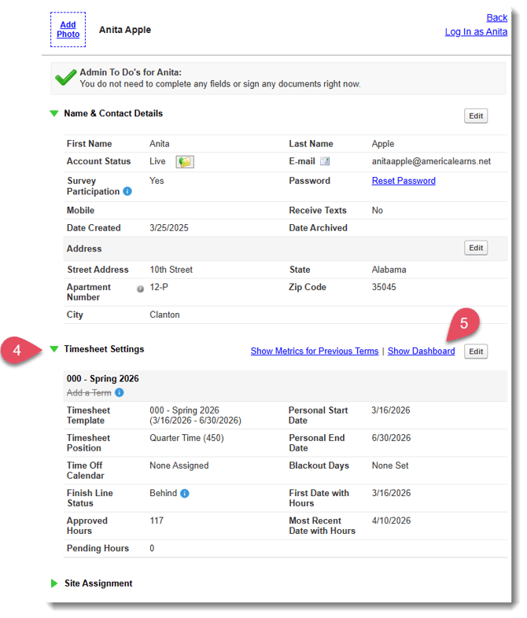
Task: Click Show Metrics for Previous Terms
Action: click(x=315, y=351)
